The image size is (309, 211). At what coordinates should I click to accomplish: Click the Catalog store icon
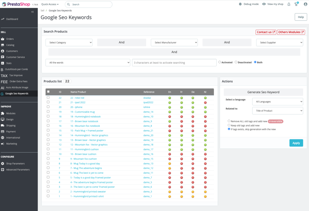click(2, 45)
